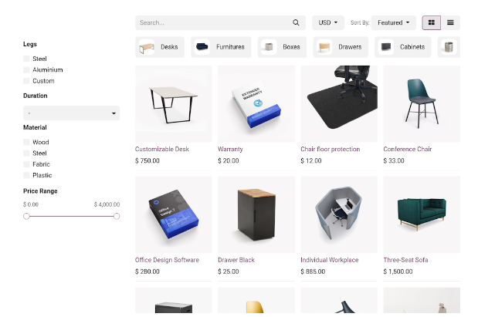Switch to list view layout
The image size is (478, 317).
[x=450, y=22]
